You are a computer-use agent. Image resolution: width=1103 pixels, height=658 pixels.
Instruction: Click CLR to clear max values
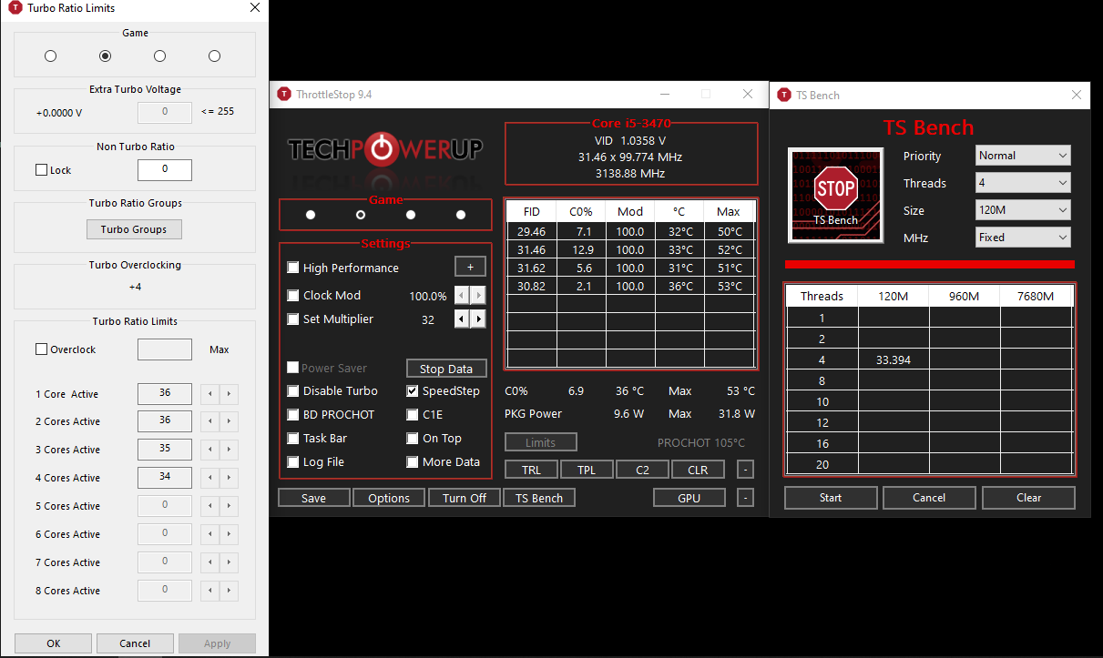click(x=698, y=470)
